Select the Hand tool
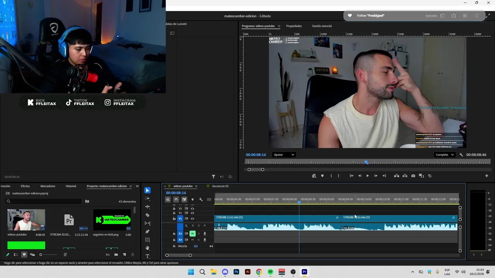This screenshot has height=278, width=495. (x=147, y=248)
